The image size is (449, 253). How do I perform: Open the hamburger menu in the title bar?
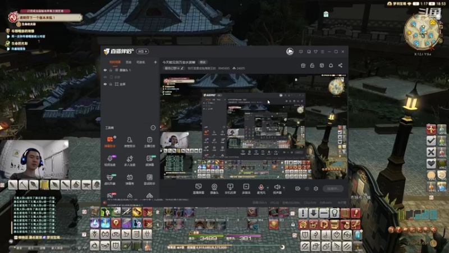322,52
